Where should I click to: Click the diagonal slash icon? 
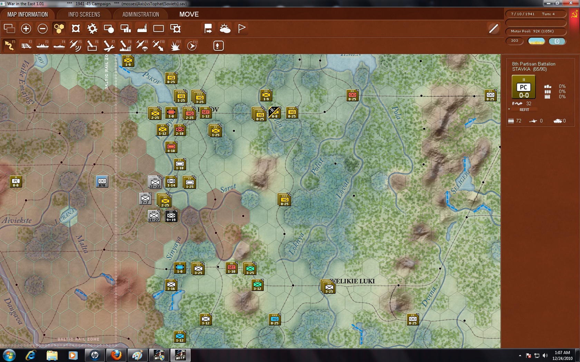point(494,29)
